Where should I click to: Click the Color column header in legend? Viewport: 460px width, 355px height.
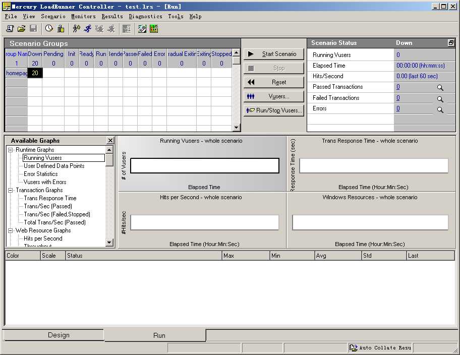(x=23, y=256)
